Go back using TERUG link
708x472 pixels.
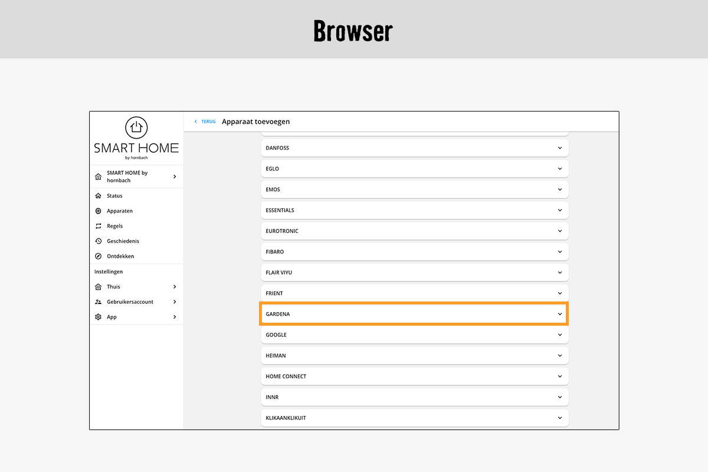pyautogui.click(x=208, y=122)
